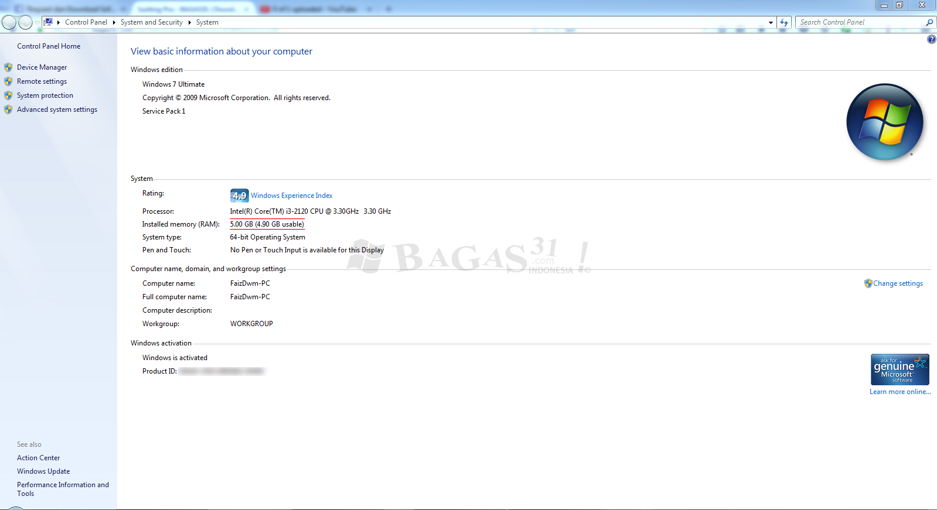Open the Windows Experience Index link
Screen dimensions: 937x510
(291, 196)
